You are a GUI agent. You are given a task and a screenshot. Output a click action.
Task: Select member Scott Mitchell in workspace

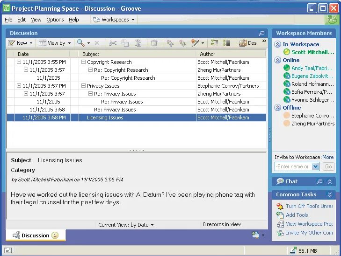pos(309,52)
